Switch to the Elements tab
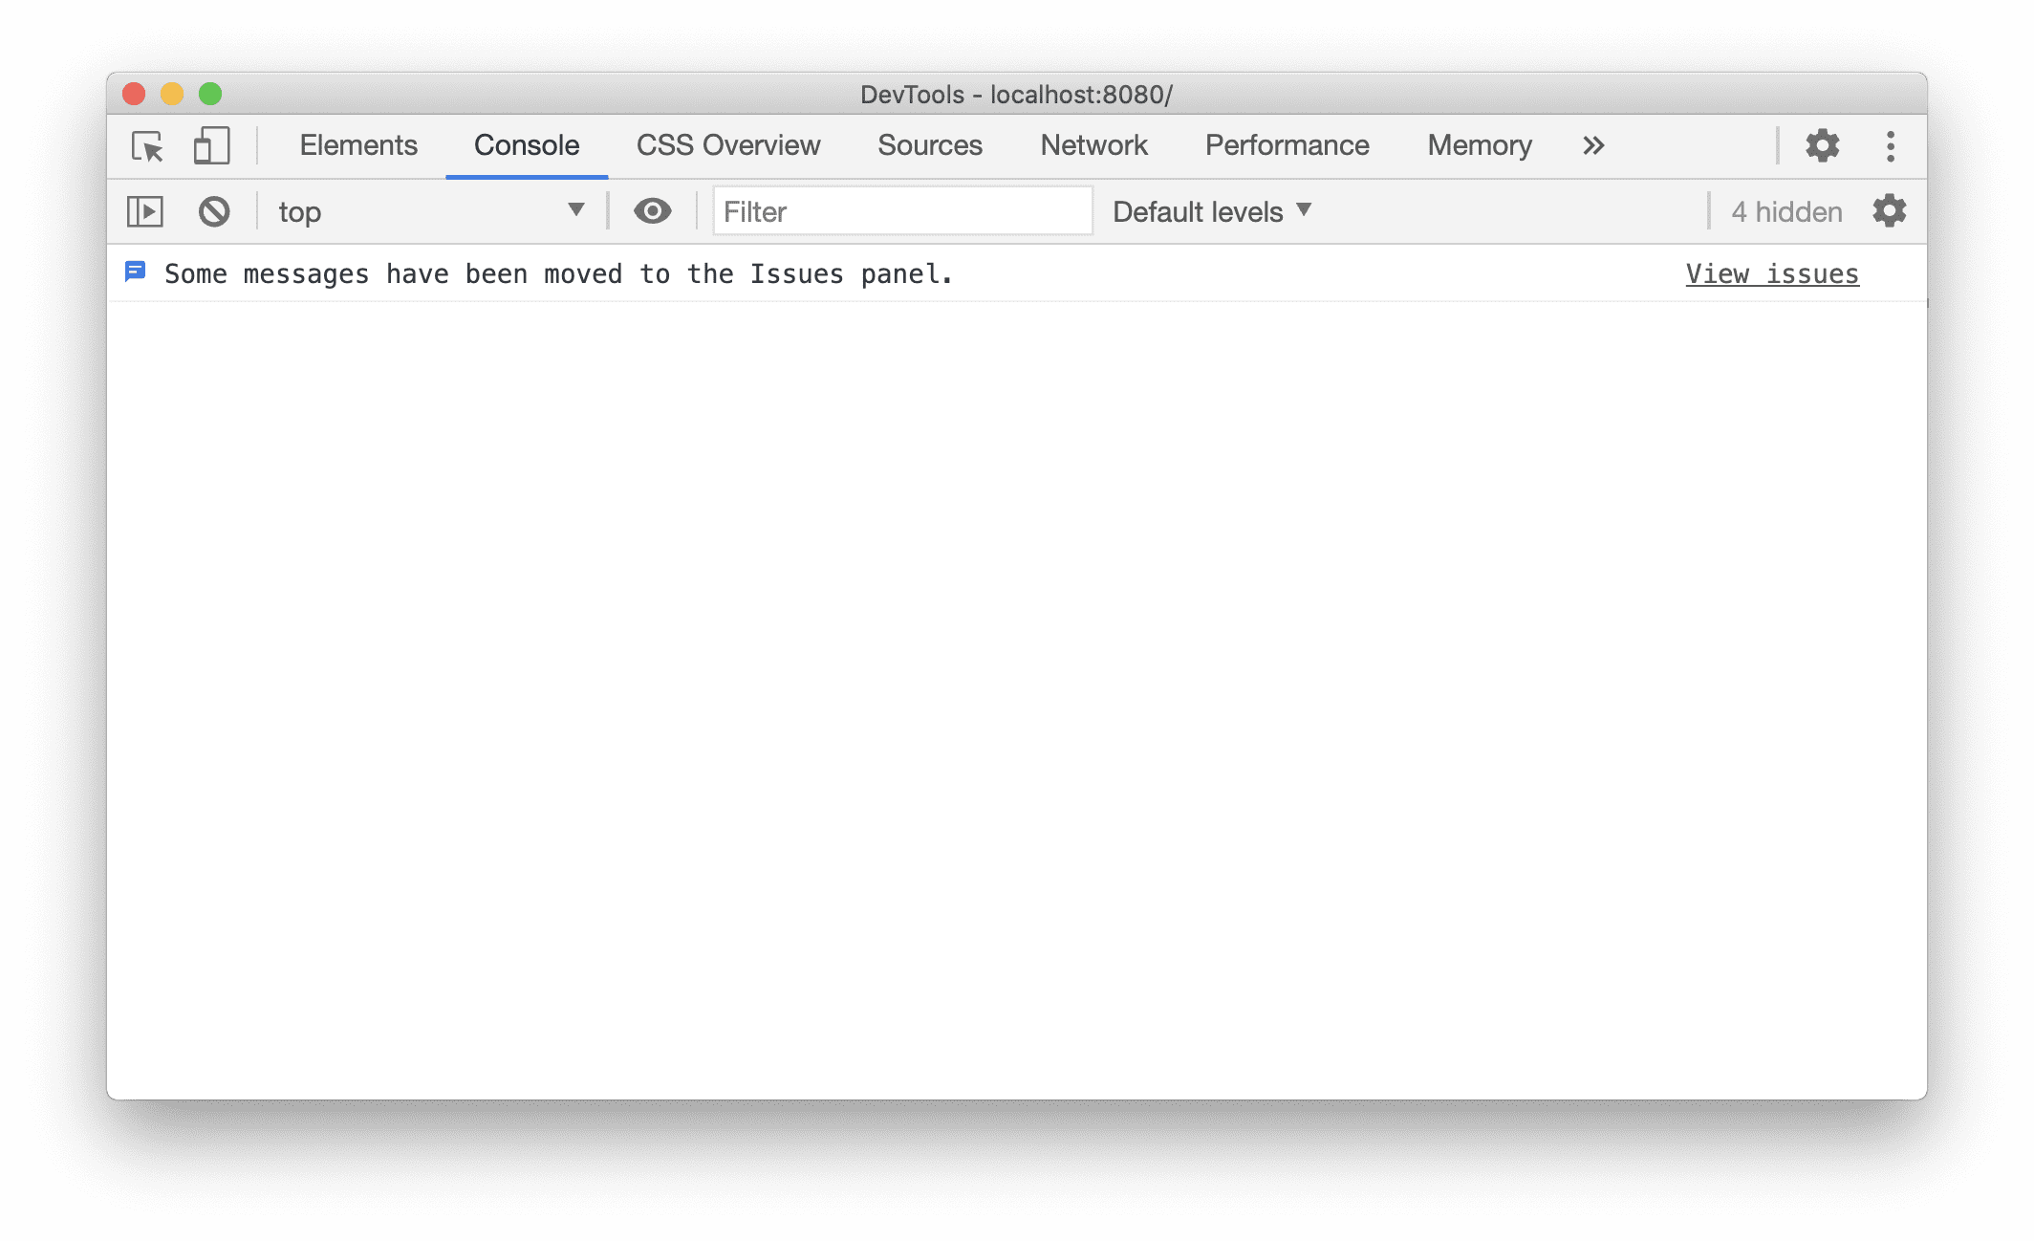This screenshot has height=1241, width=2034. click(357, 145)
